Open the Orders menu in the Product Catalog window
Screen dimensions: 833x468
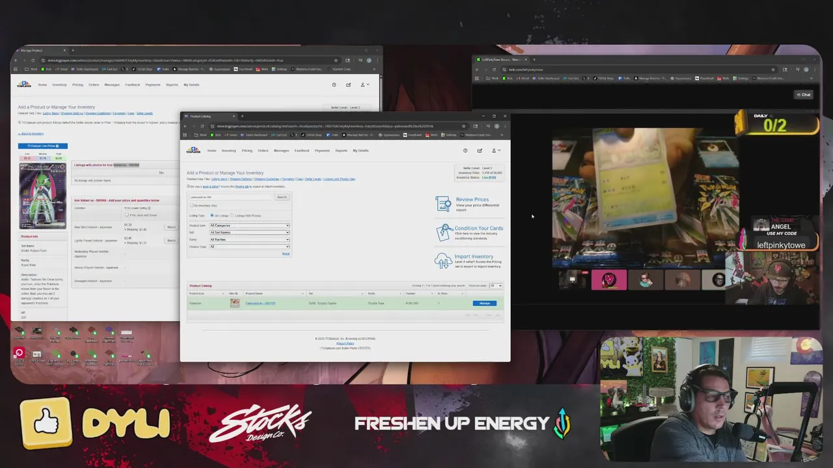(263, 150)
